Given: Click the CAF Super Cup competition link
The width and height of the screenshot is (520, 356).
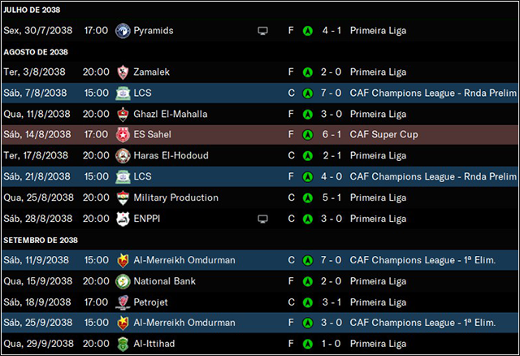Looking at the screenshot, I should tap(383, 134).
